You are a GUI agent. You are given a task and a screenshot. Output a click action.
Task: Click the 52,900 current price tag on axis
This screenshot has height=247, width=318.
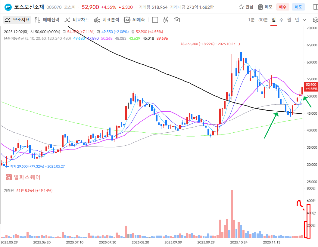coord(311,86)
